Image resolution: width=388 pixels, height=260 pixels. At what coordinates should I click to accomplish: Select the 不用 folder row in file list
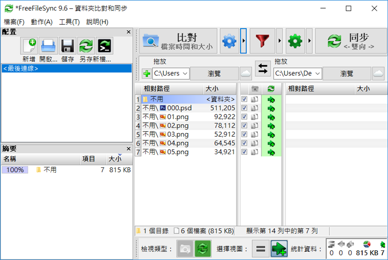(189, 99)
